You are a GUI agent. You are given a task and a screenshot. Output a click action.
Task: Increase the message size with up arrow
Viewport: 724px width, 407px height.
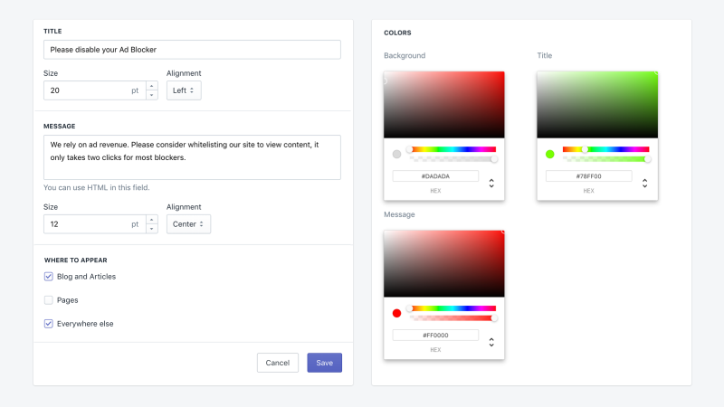pyautogui.click(x=152, y=220)
